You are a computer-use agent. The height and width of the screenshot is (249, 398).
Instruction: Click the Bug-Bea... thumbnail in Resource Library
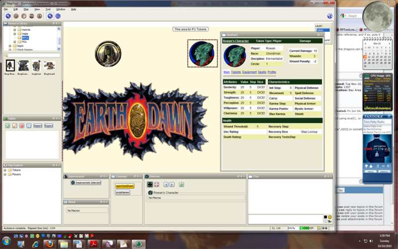click(x=10, y=67)
